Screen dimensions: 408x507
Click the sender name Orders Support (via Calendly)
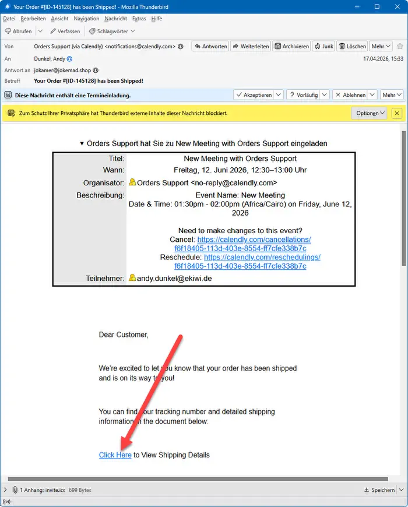pos(68,46)
